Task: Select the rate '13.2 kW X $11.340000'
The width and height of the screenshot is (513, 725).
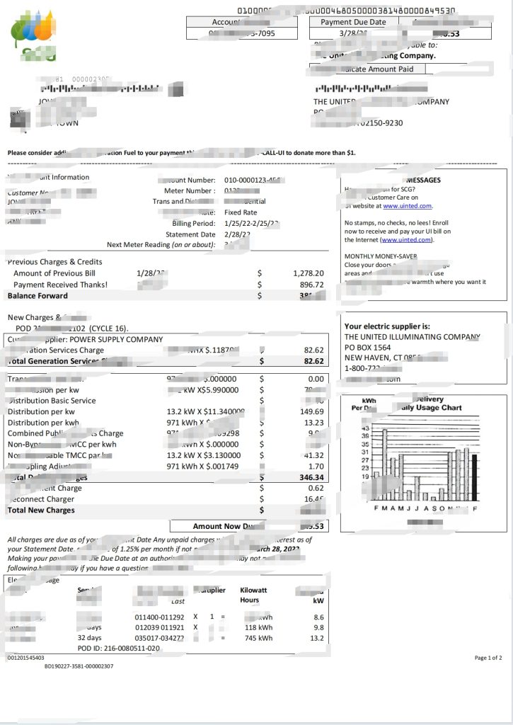Action: click(206, 411)
